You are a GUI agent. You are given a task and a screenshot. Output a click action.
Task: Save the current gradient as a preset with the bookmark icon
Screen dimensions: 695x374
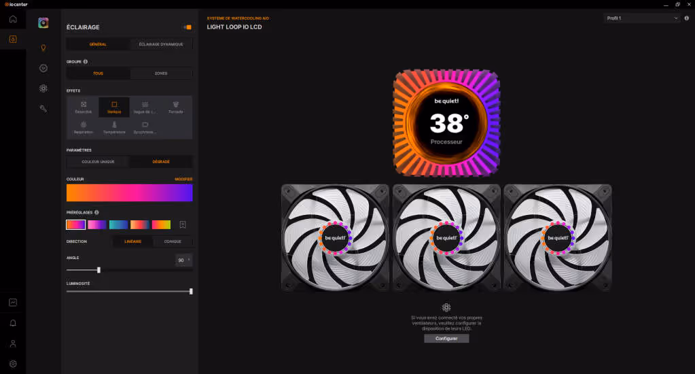click(183, 224)
